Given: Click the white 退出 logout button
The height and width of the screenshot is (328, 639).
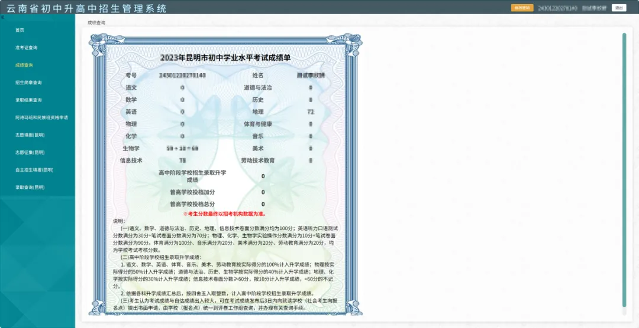Looking at the screenshot, I should [619, 8].
